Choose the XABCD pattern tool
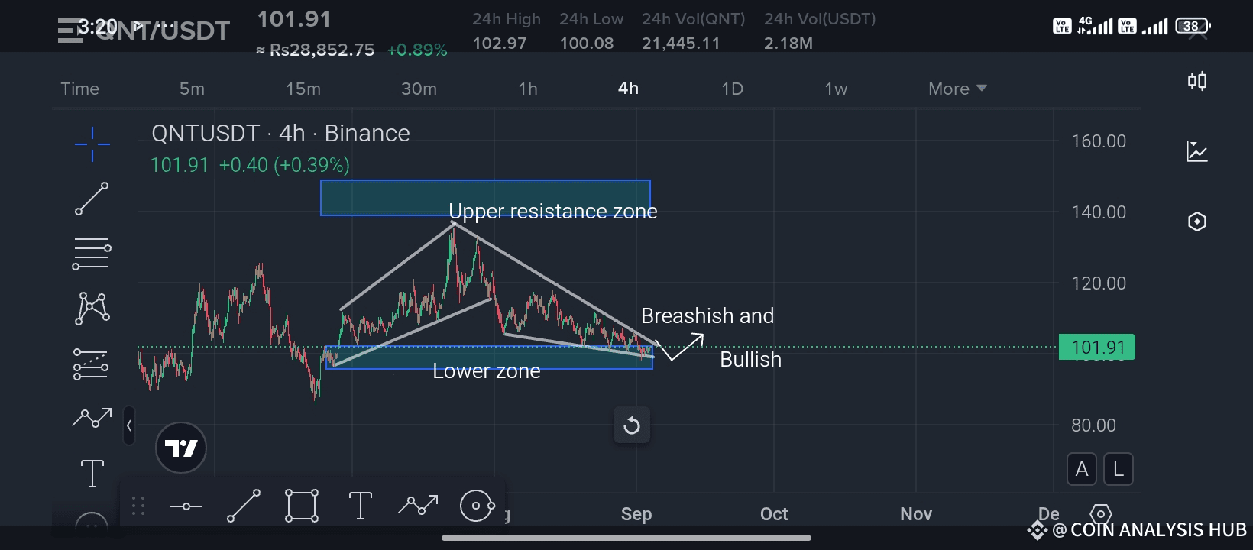The image size is (1253, 550). pyautogui.click(x=92, y=309)
